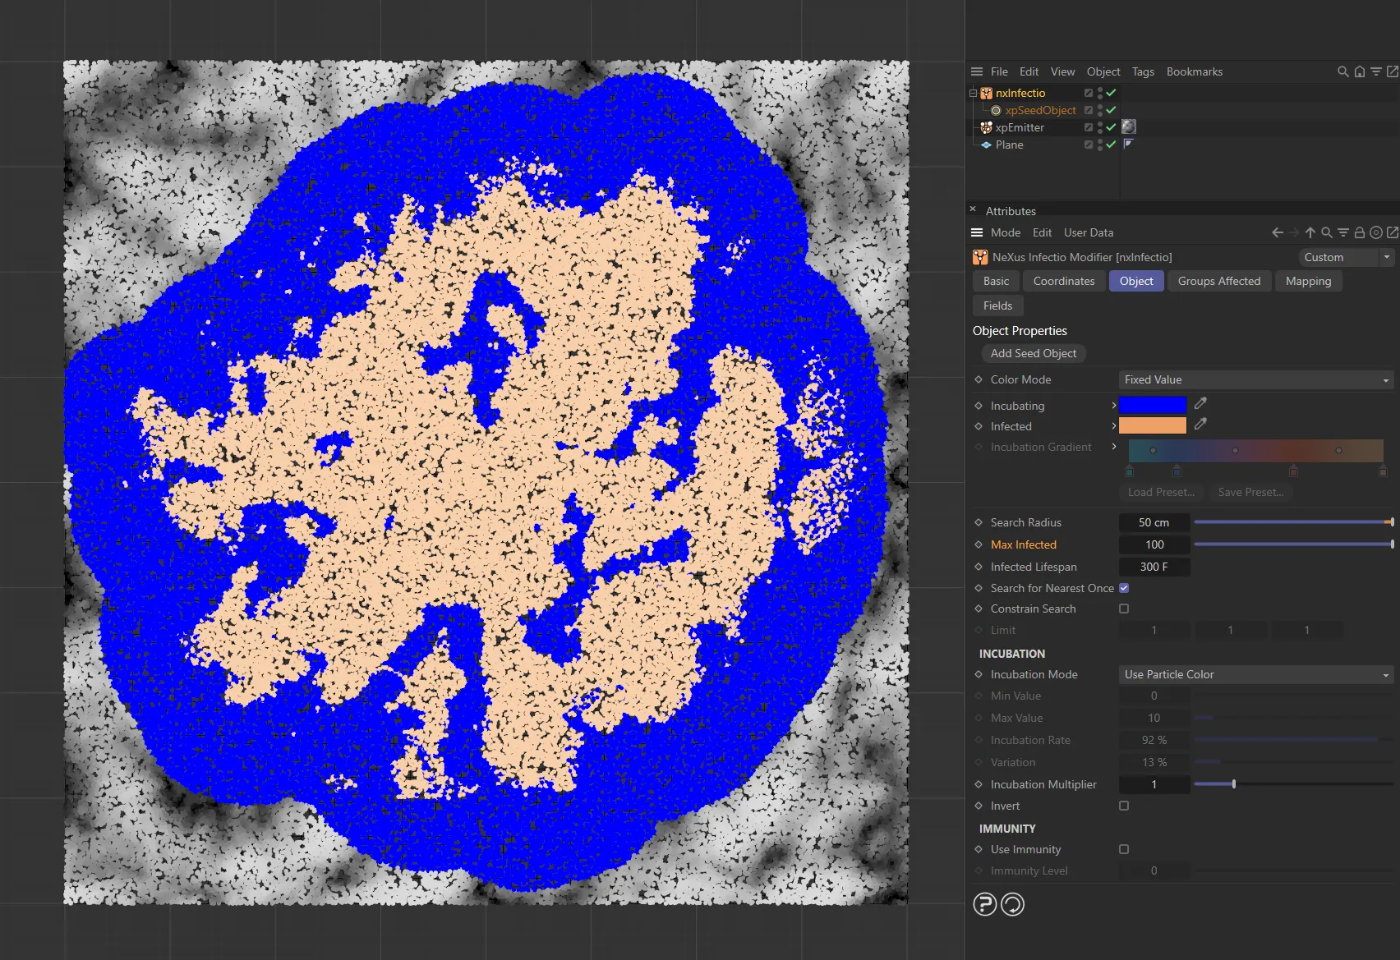
Task: Click the back arrow in the Attributes panel
Action: coord(1277,232)
